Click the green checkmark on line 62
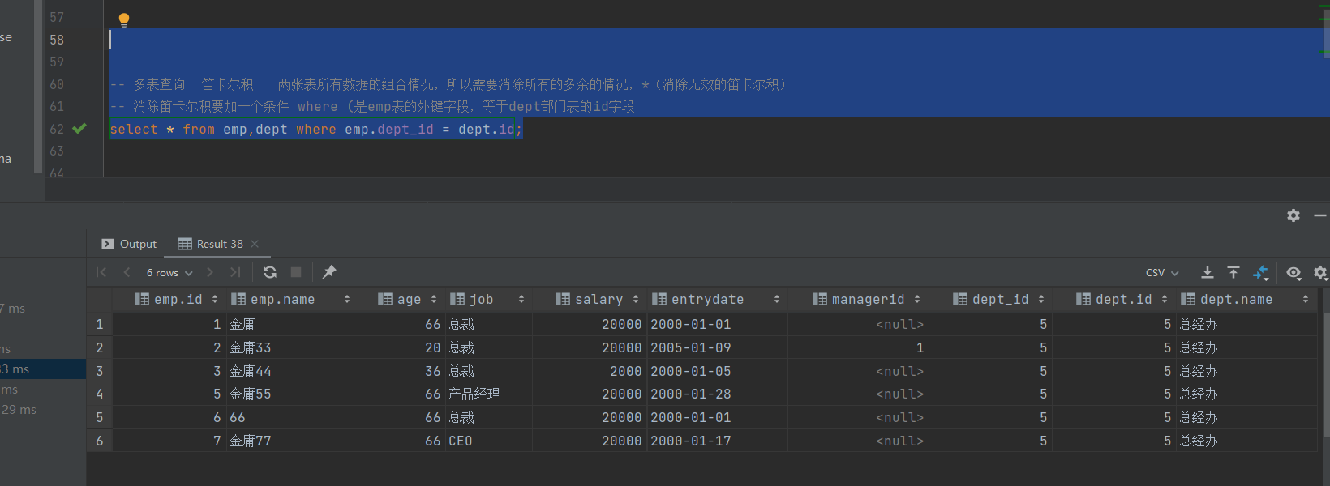 [79, 128]
